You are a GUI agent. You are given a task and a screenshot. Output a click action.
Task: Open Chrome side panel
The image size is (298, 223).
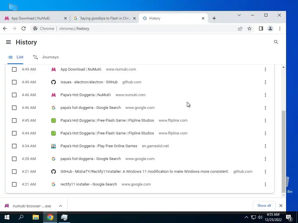point(261,28)
